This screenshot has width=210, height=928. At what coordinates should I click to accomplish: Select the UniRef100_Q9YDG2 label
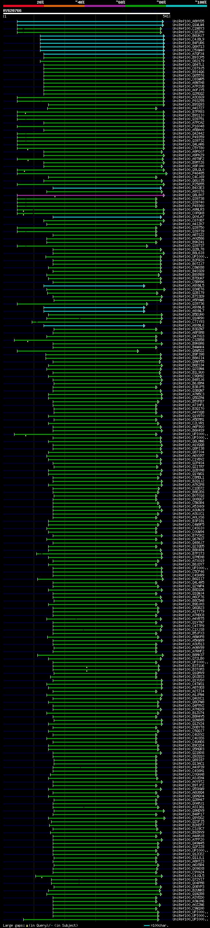188,818
